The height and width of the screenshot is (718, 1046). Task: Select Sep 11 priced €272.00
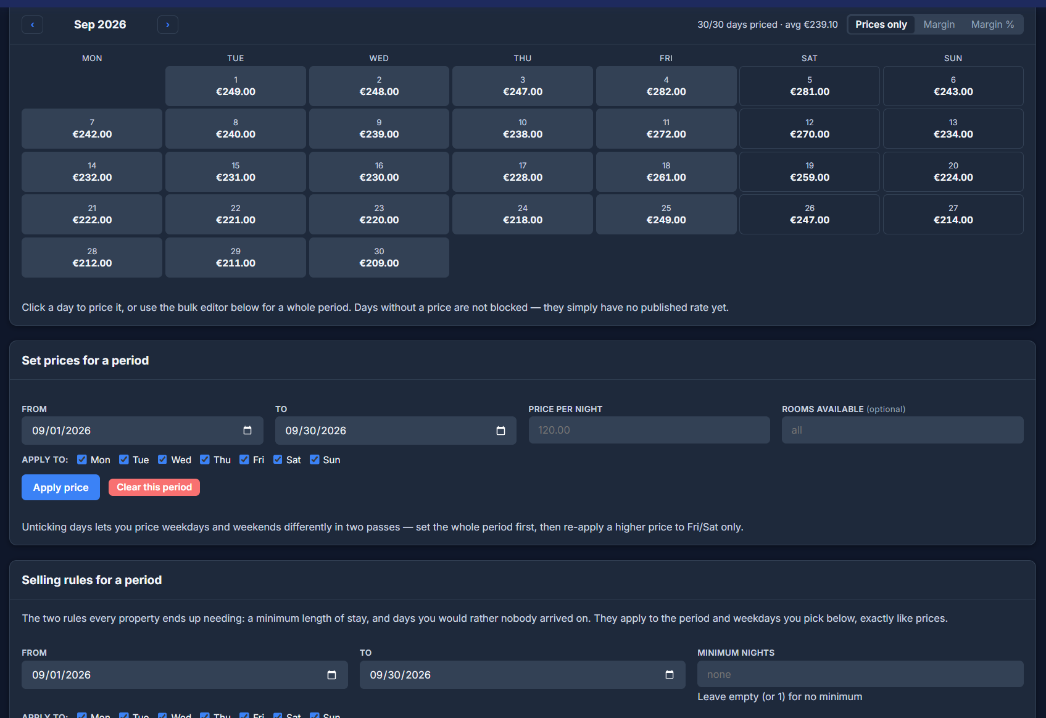click(666, 128)
